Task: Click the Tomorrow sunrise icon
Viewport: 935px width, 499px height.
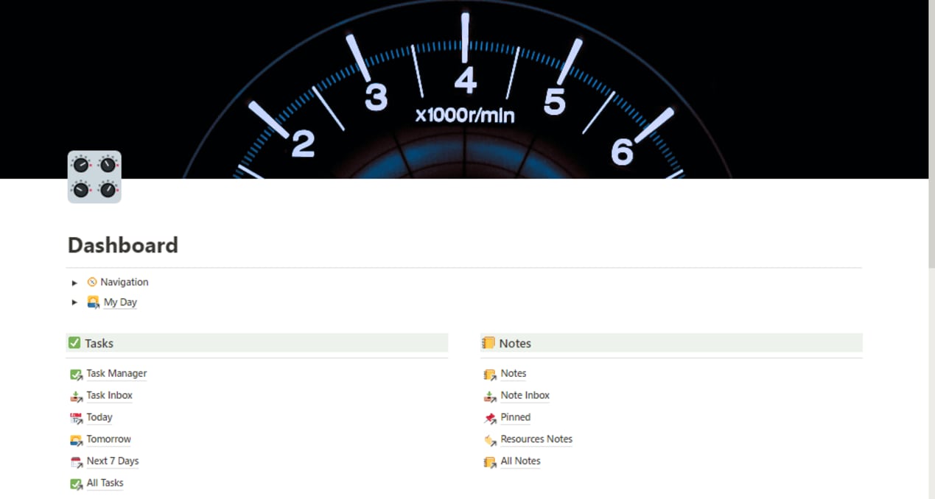Action: coord(76,440)
